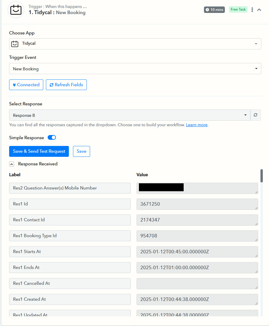
Task: Collapse the Response Received section
Action: tap(12, 164)
